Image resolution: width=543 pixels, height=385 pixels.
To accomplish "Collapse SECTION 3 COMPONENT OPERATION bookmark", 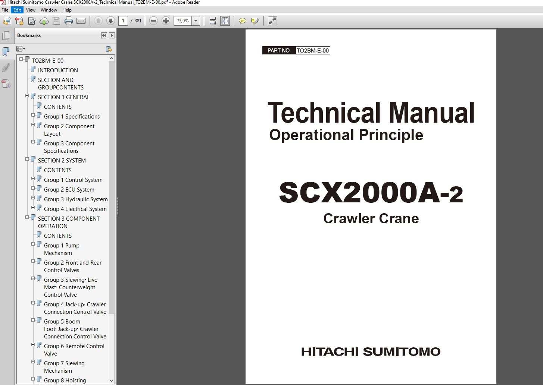I will (27, 217).
